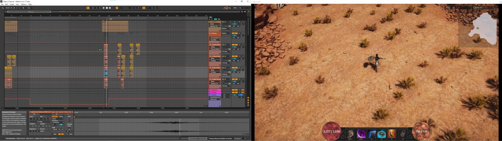Toggle the orange Follow playback button
The image size is (502, 141).
pos(88,8)
